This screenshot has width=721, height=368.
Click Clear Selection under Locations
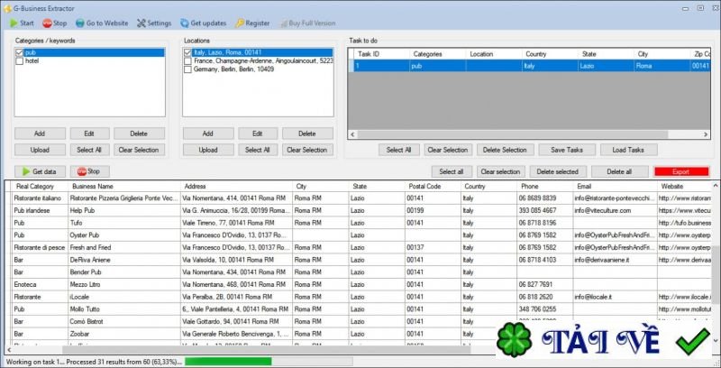[307, 150]
